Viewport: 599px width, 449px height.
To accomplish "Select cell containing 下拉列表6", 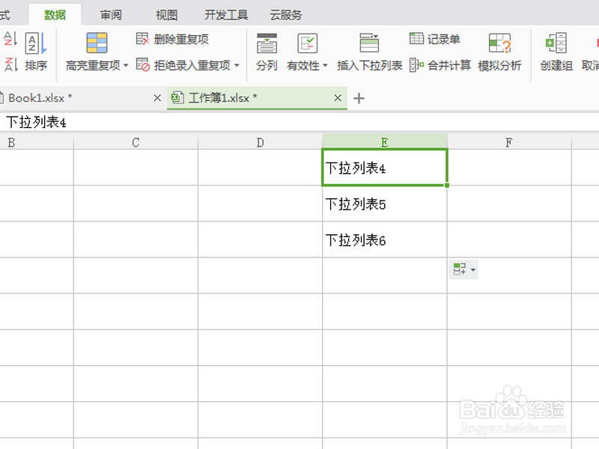I will [385, 239].
